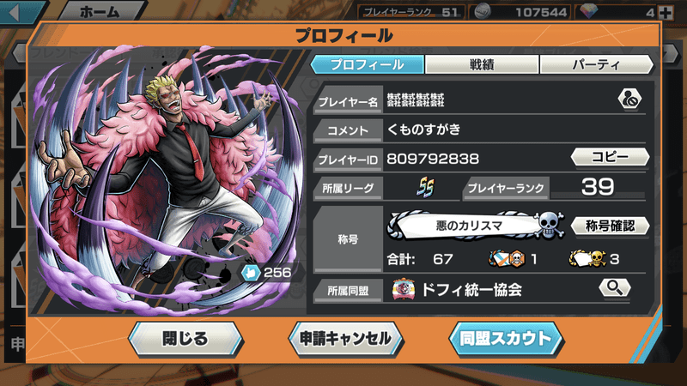
Task: Close the profile with 閉じる
Action: tap(185, 339)
